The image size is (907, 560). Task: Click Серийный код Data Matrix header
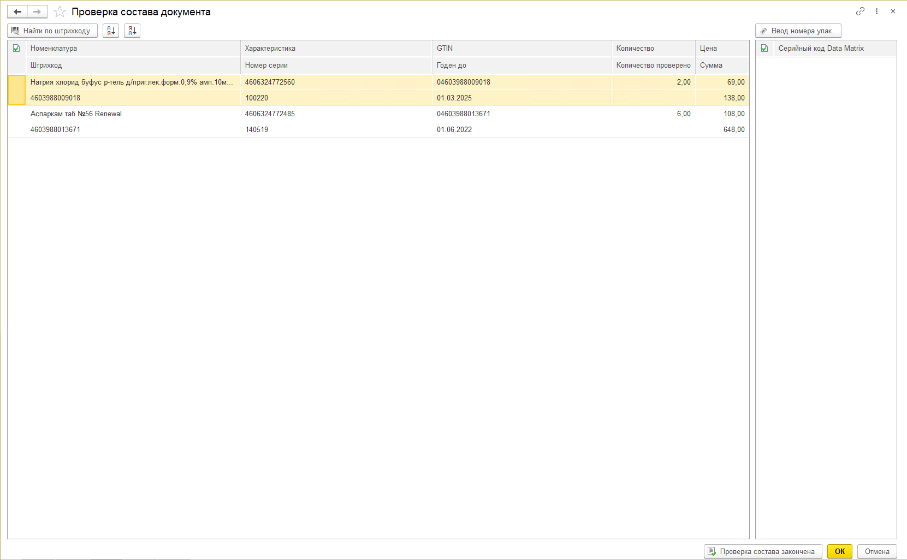click(821, 49)
